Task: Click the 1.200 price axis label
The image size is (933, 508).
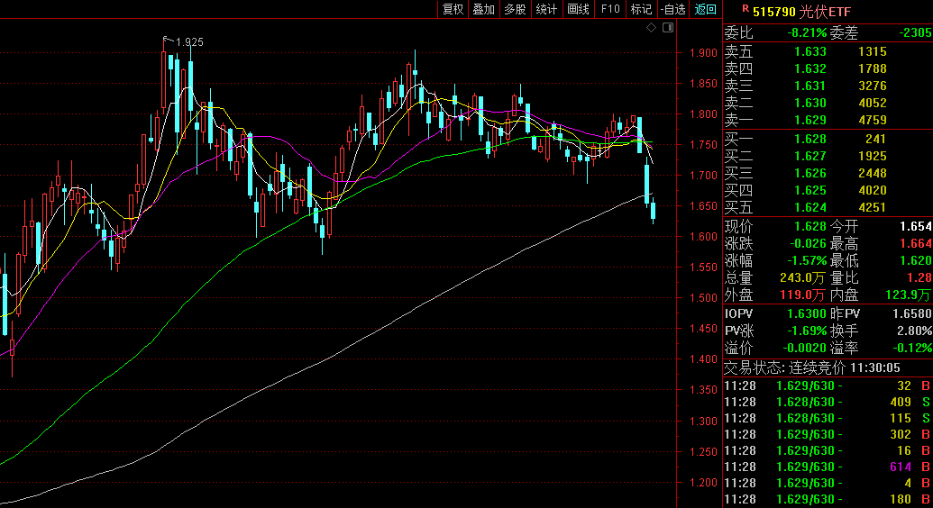Action: (703, 483)
